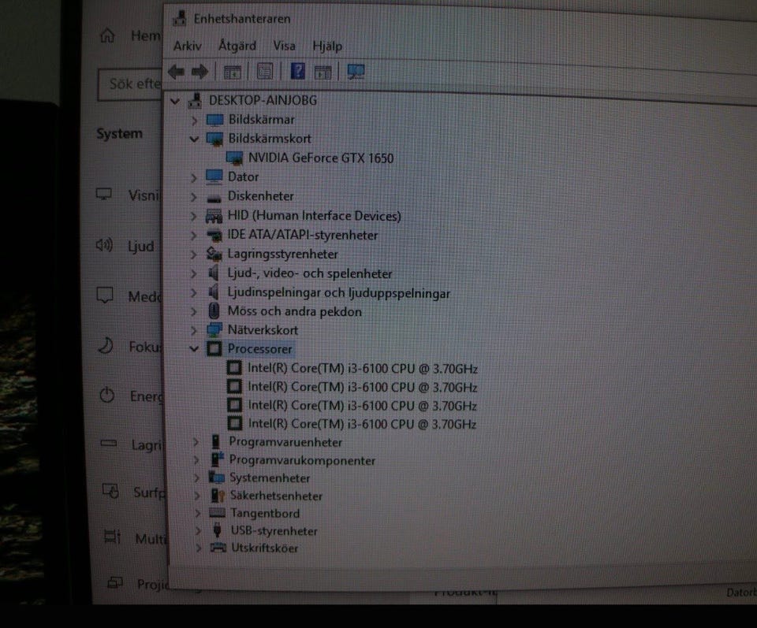Image resolution: width=757 pixels, height=628 pixels.
Task: Click the Hem link in Settings window
Action: pos(145,35)
